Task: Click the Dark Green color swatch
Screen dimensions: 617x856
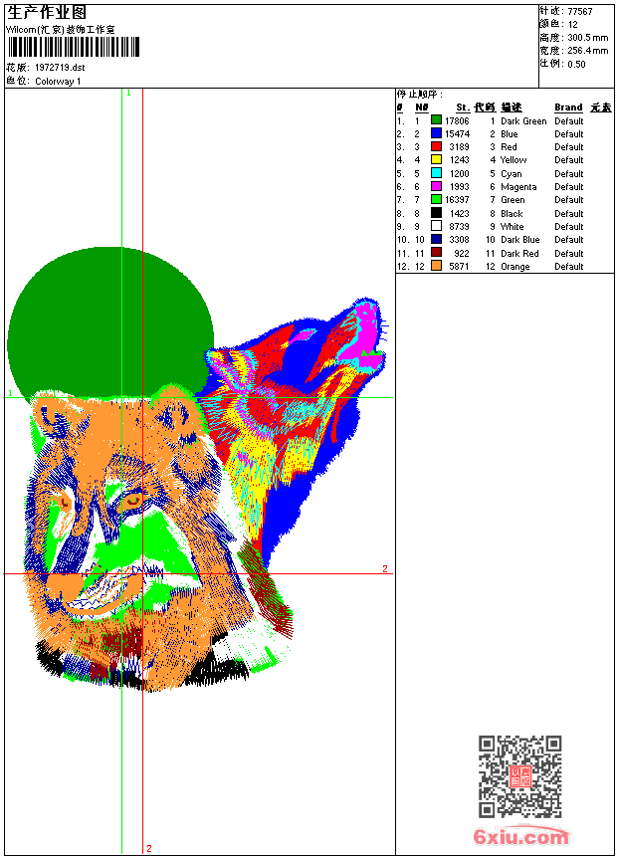Action: tap(436, 120)
